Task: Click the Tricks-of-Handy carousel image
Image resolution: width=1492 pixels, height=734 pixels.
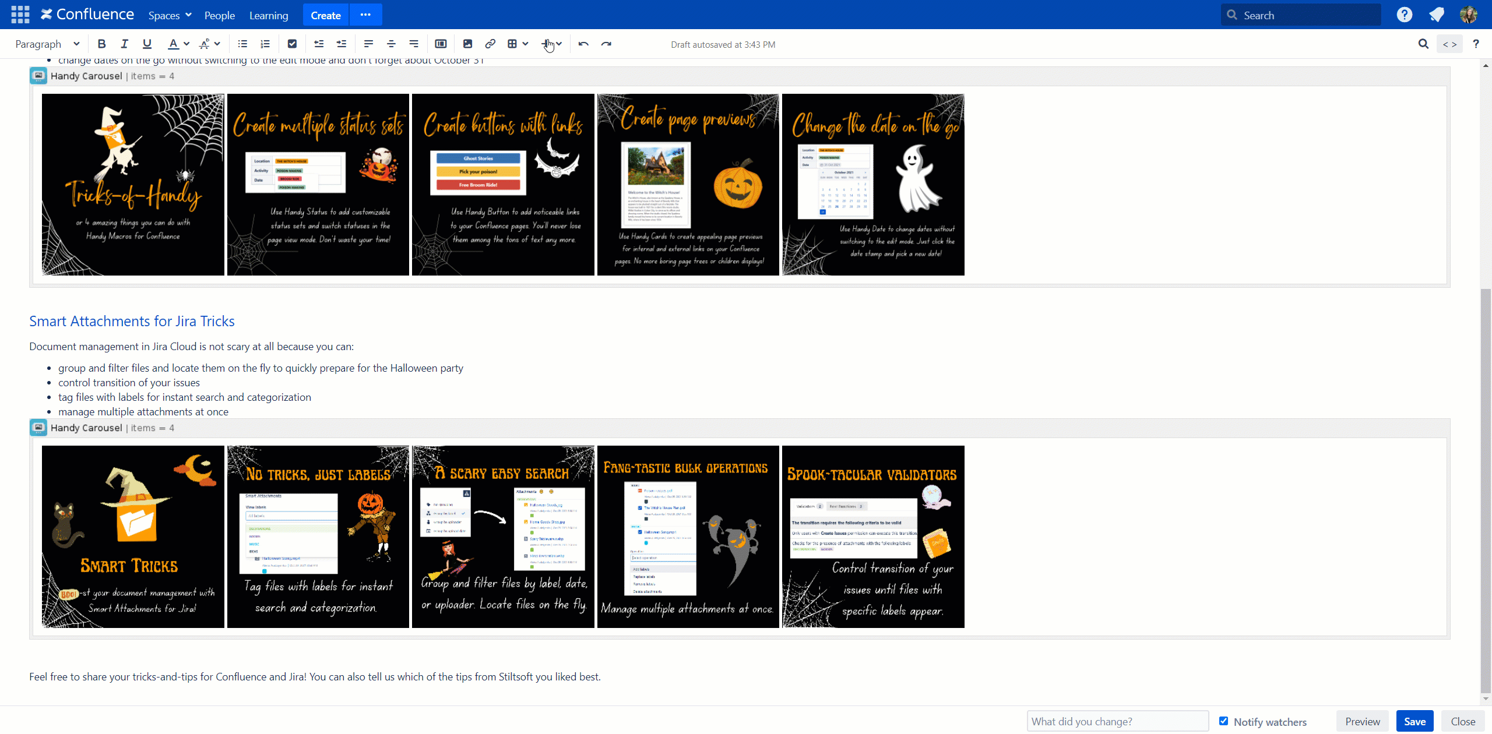Action: click(x=133, y=185)
